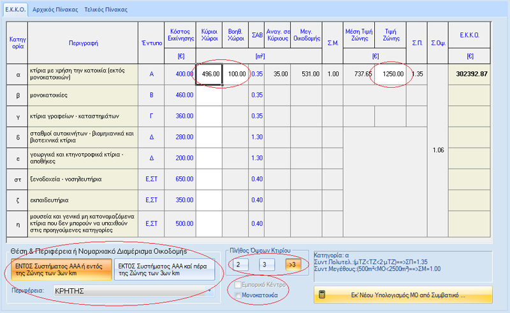Click the Σ.Οψ. value 1.06
The image size is (510, 313).
(x=438, y=150)
